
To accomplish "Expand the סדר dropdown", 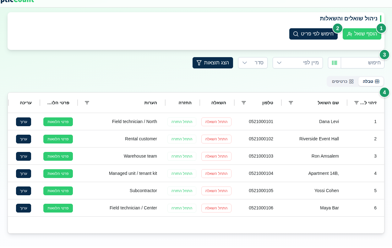I will pyautogui.click(x=253, y=63).
